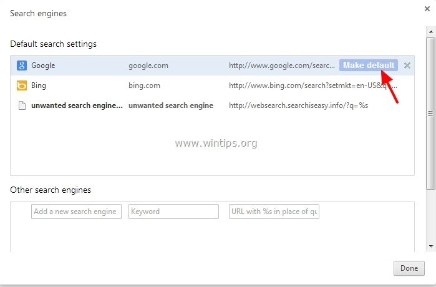Click the Bing search URL cell

click(312, 85)
